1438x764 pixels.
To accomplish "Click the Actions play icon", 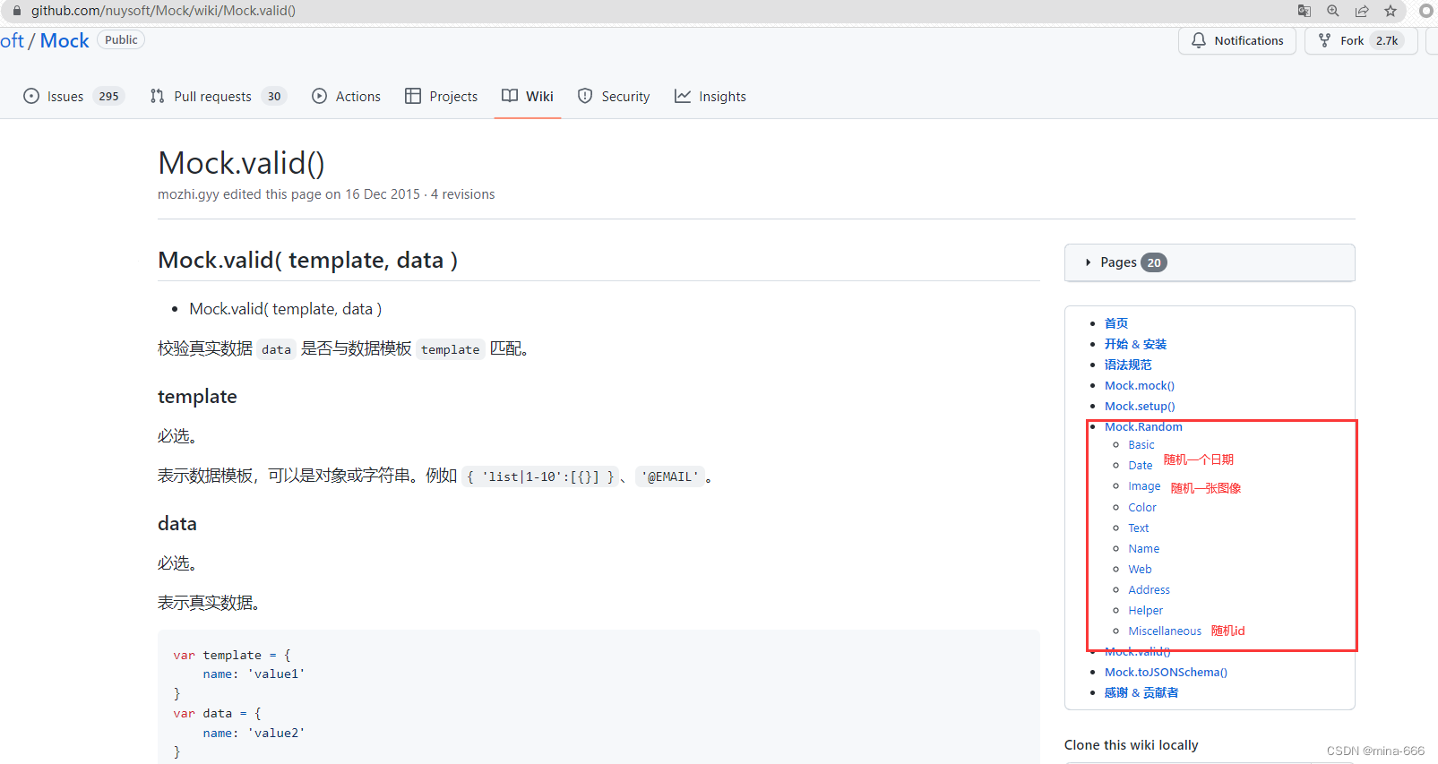I will click(319, 96).
